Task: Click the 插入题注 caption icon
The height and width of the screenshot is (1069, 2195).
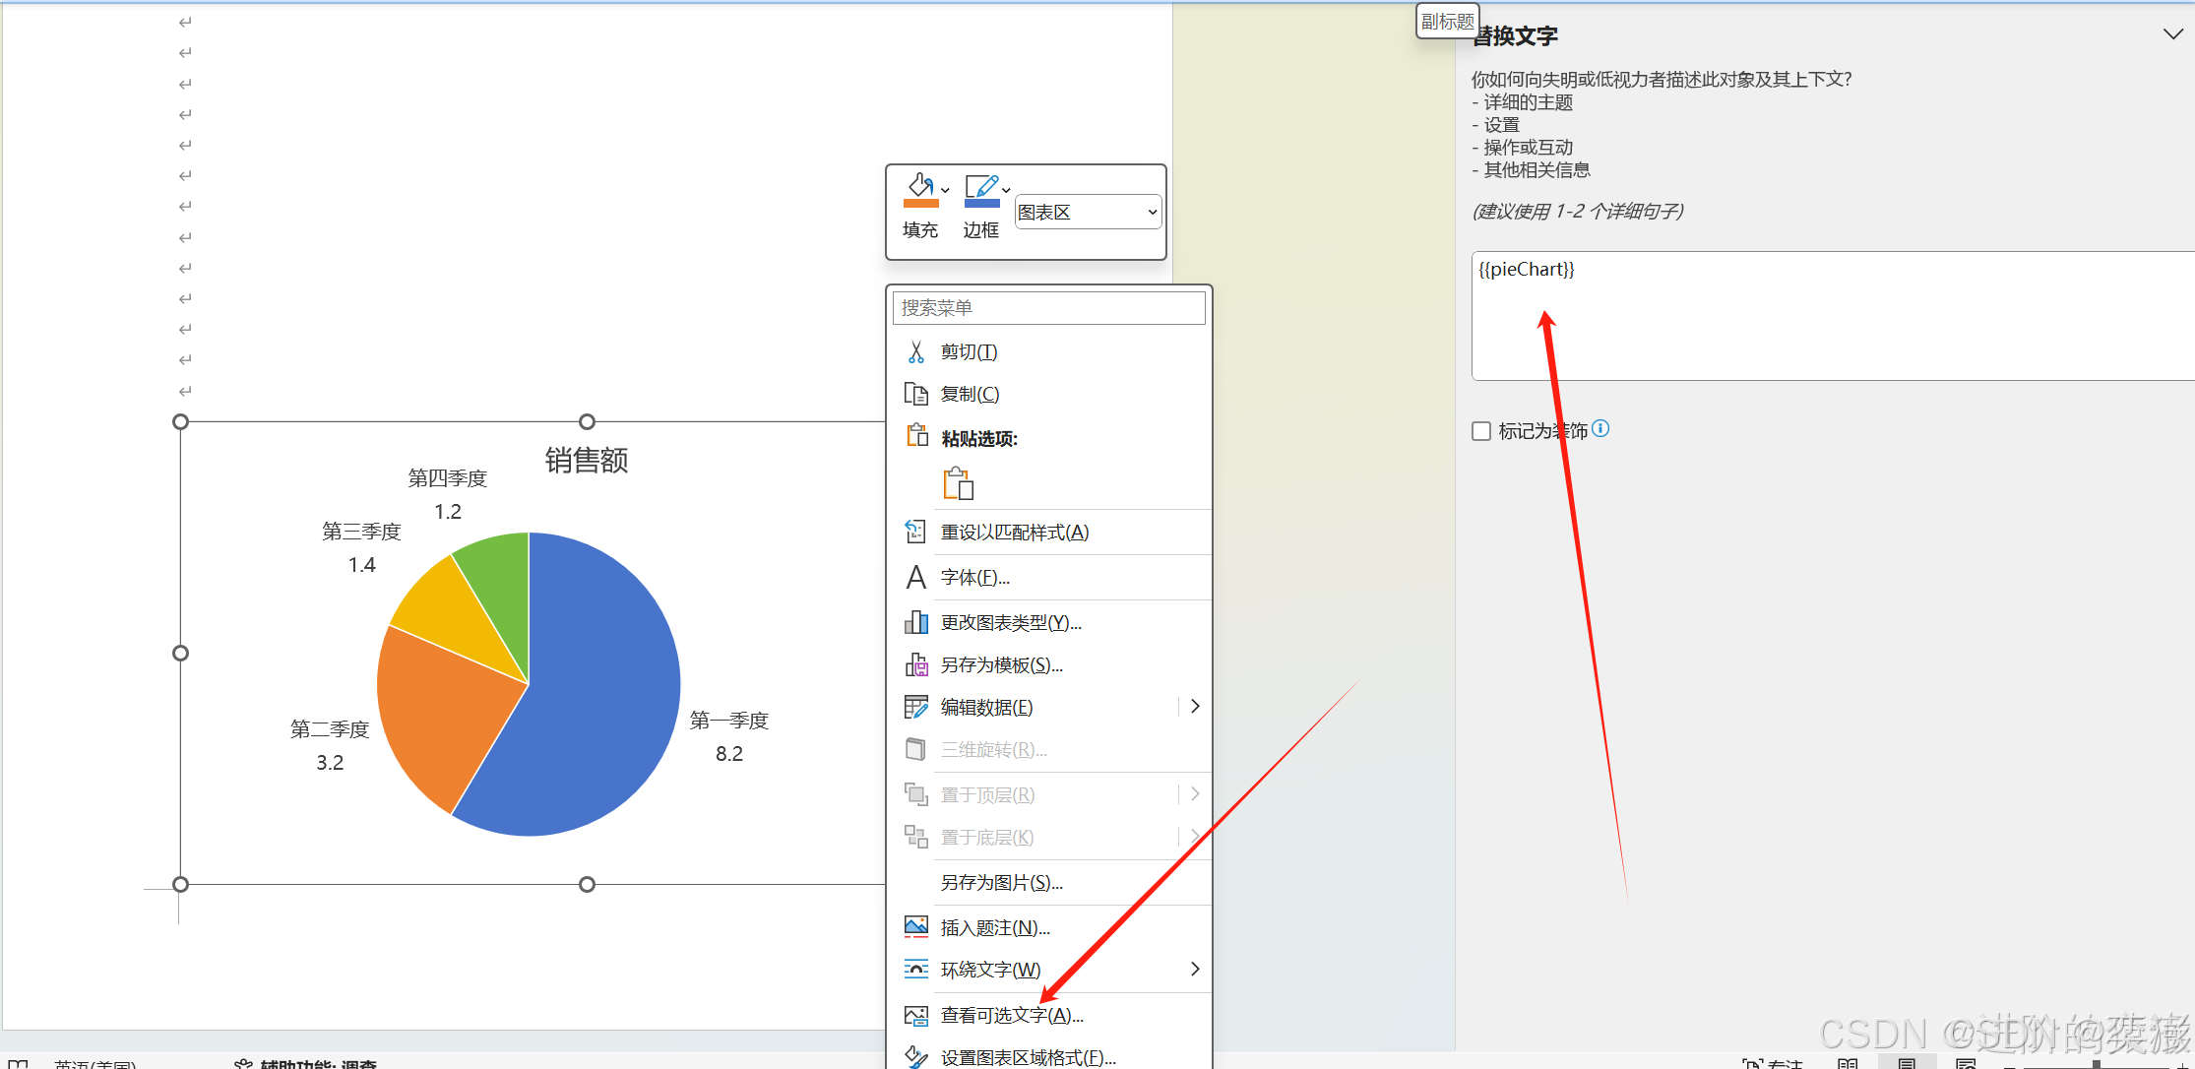Action: pos(916,926)
